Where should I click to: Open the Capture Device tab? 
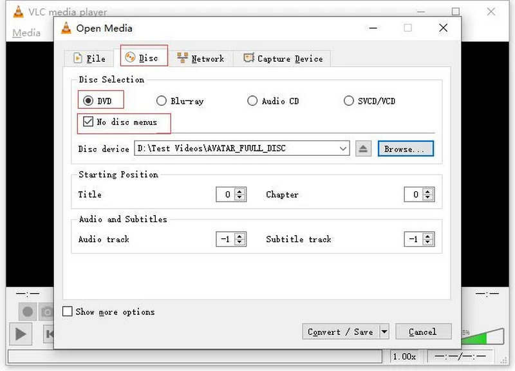click(x=283, y=59)
